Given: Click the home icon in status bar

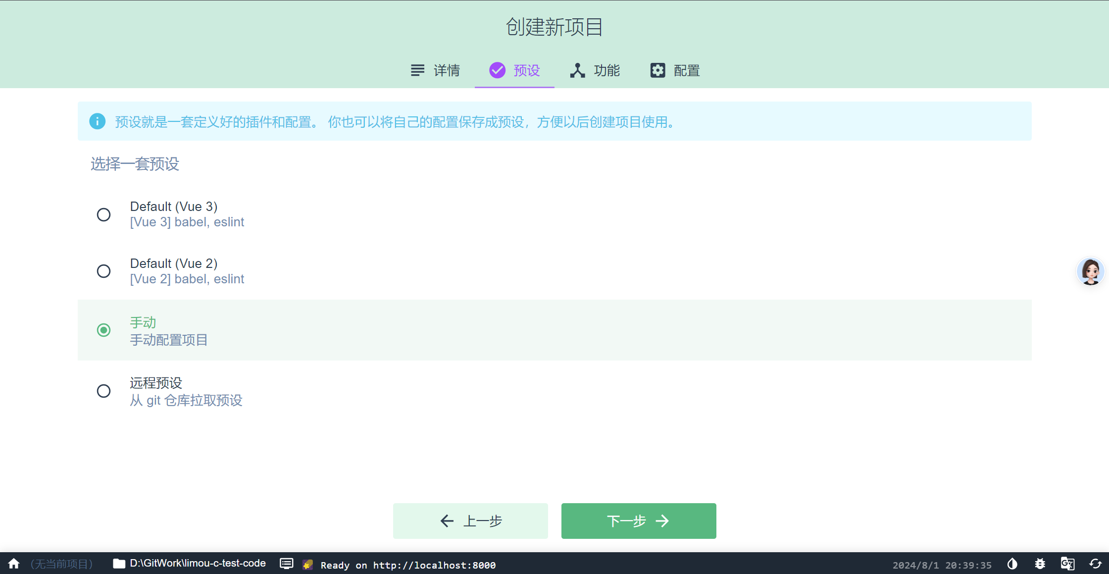Looking at the screenshot, I should (14, 564).
